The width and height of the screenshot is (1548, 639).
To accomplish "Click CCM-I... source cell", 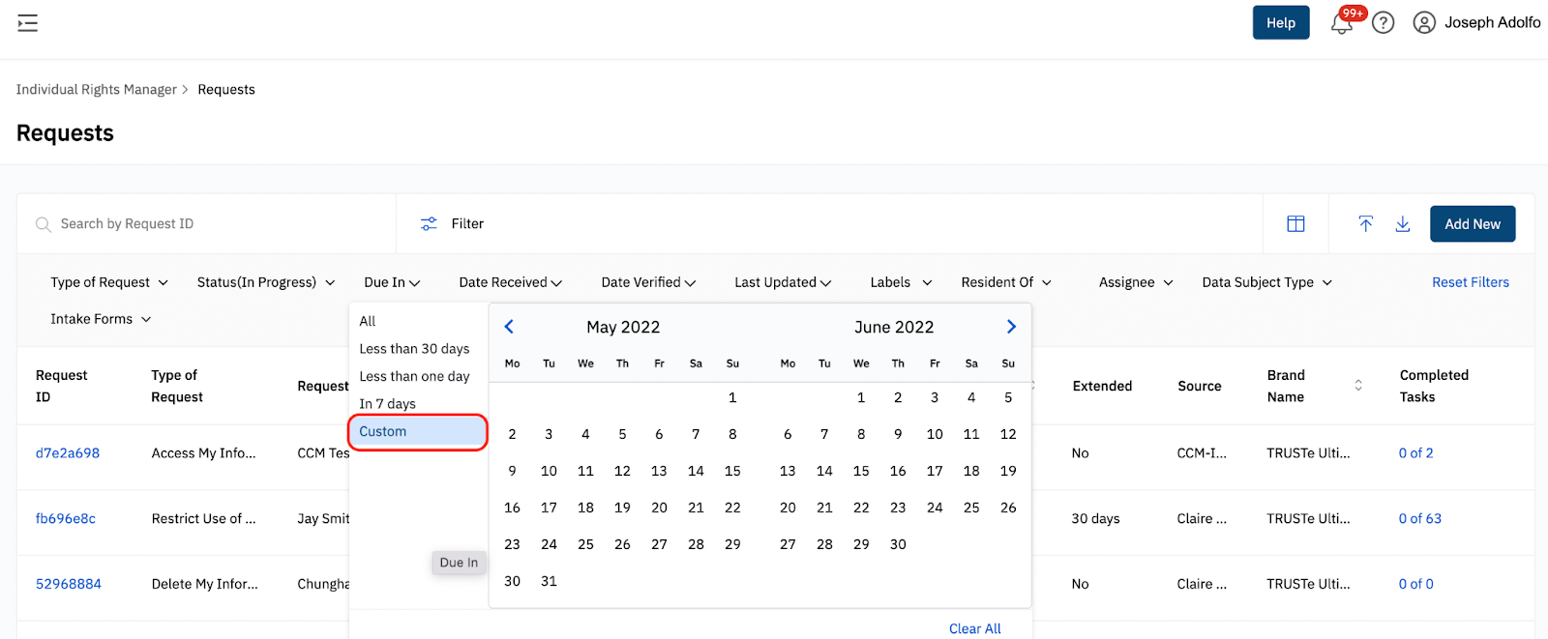I will coord(1202,453).
